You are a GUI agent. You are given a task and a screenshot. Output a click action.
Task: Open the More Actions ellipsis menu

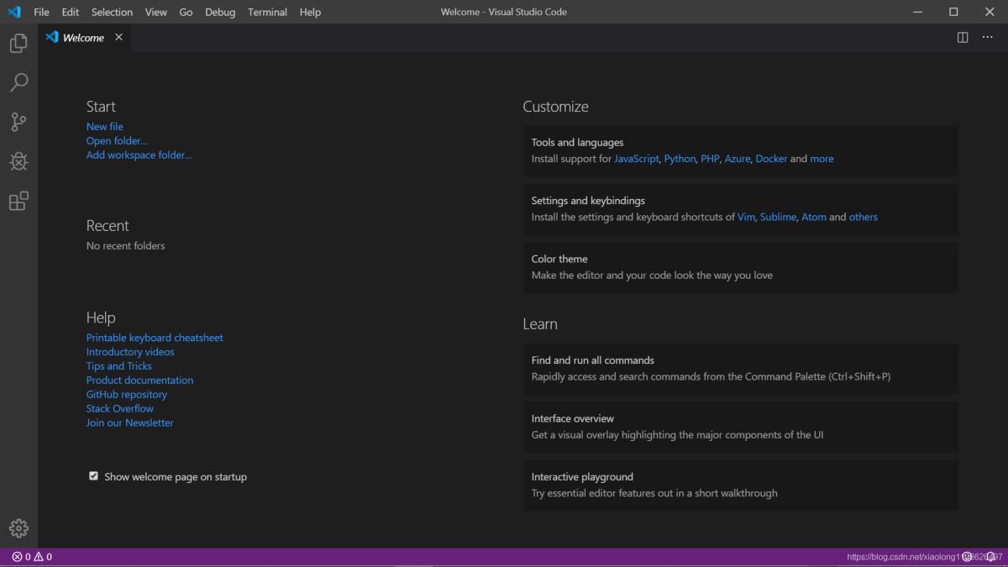(988, 37)
